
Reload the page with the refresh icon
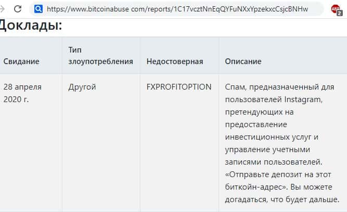(18, 9)
